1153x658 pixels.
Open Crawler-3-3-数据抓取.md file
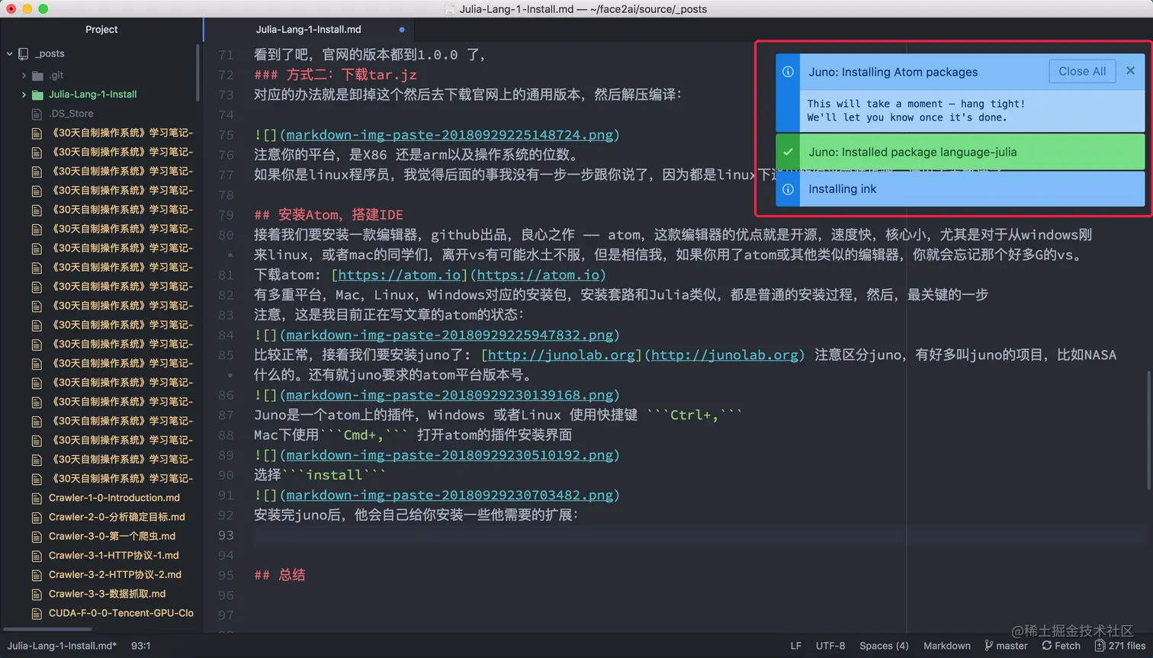tap(107, 594)
